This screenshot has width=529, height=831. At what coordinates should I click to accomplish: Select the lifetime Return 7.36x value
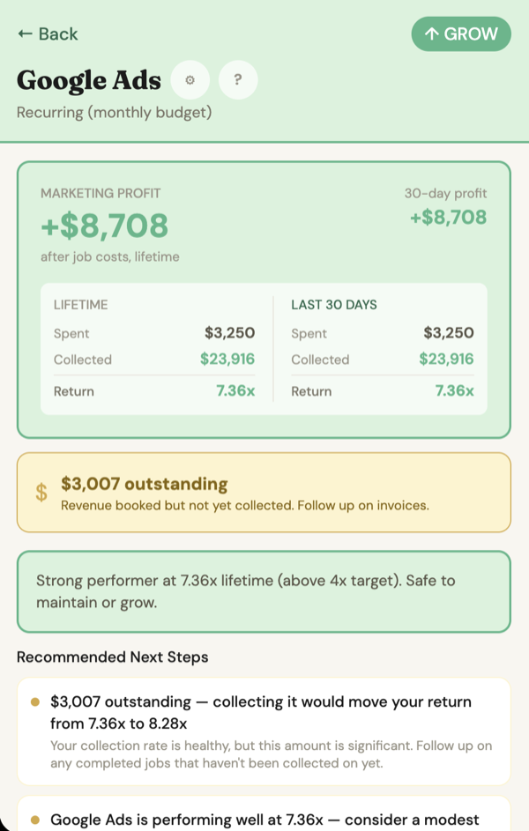(x=234, y=390)
